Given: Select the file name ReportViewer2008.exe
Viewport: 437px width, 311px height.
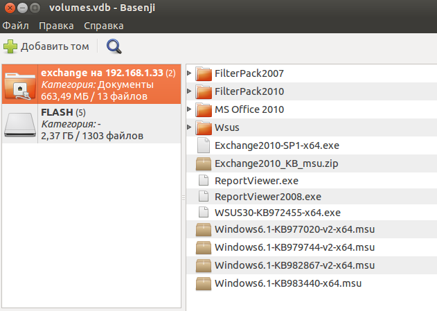Looking at the screenshot, I should [268, 197].
